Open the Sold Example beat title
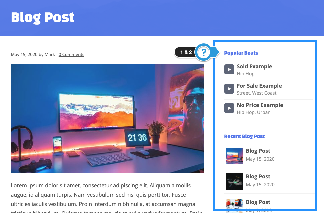Image resolution: width=324 pixels, height=213 pixels. pyautogui.click(x=254, y=67)
